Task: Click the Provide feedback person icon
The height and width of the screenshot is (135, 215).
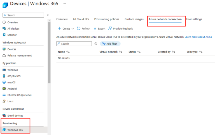Action: pyautogui.click(x=110, y=28)
